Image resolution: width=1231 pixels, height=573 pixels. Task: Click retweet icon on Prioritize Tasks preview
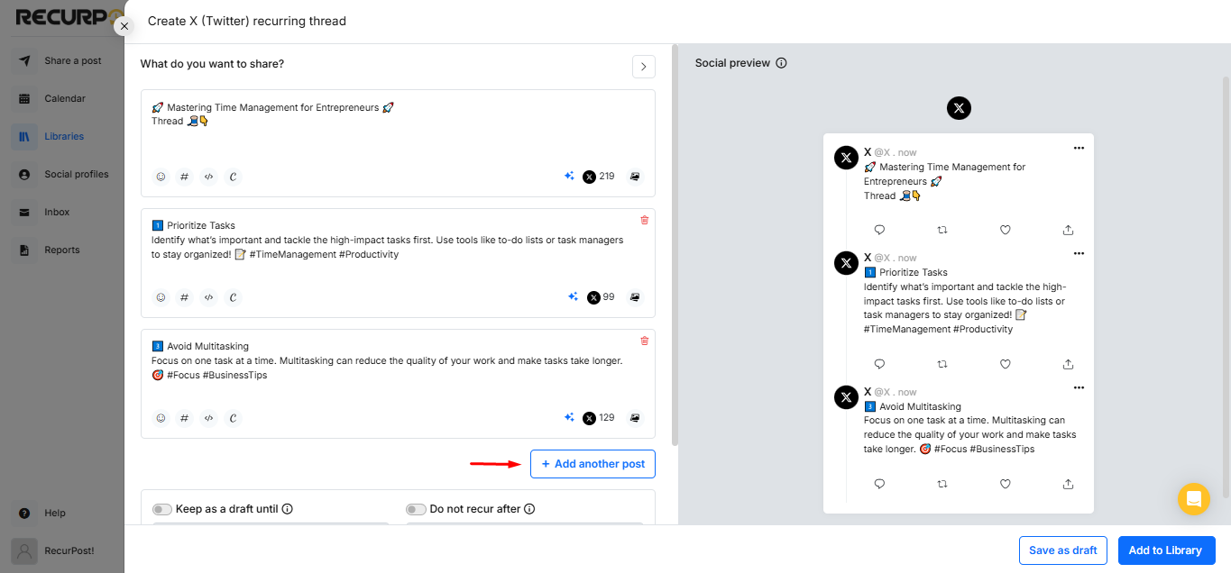tap(942, 364)
